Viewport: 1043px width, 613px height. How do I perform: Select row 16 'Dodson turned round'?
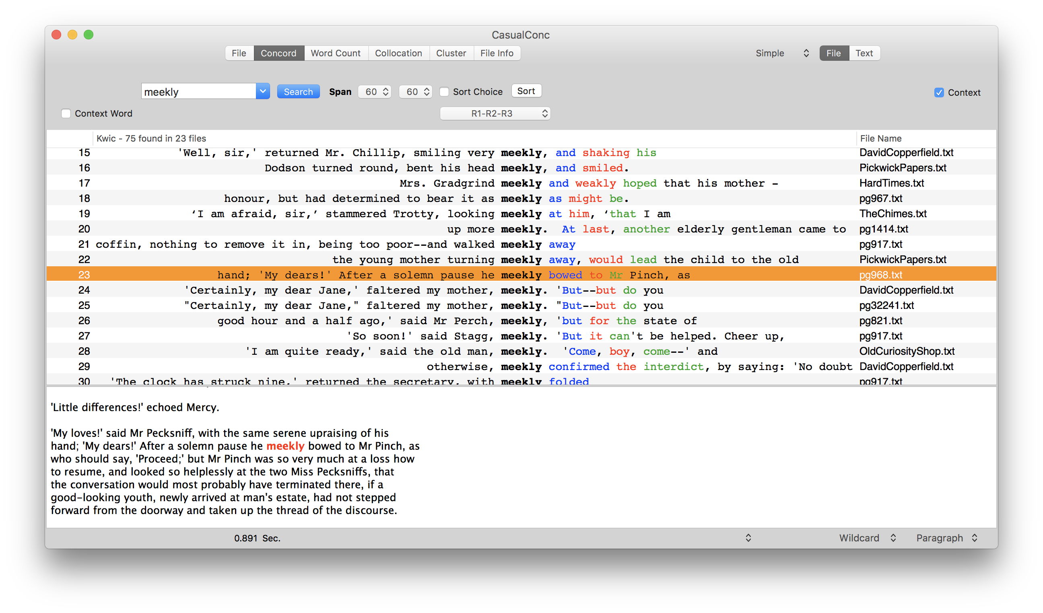[x=521, y=168]
